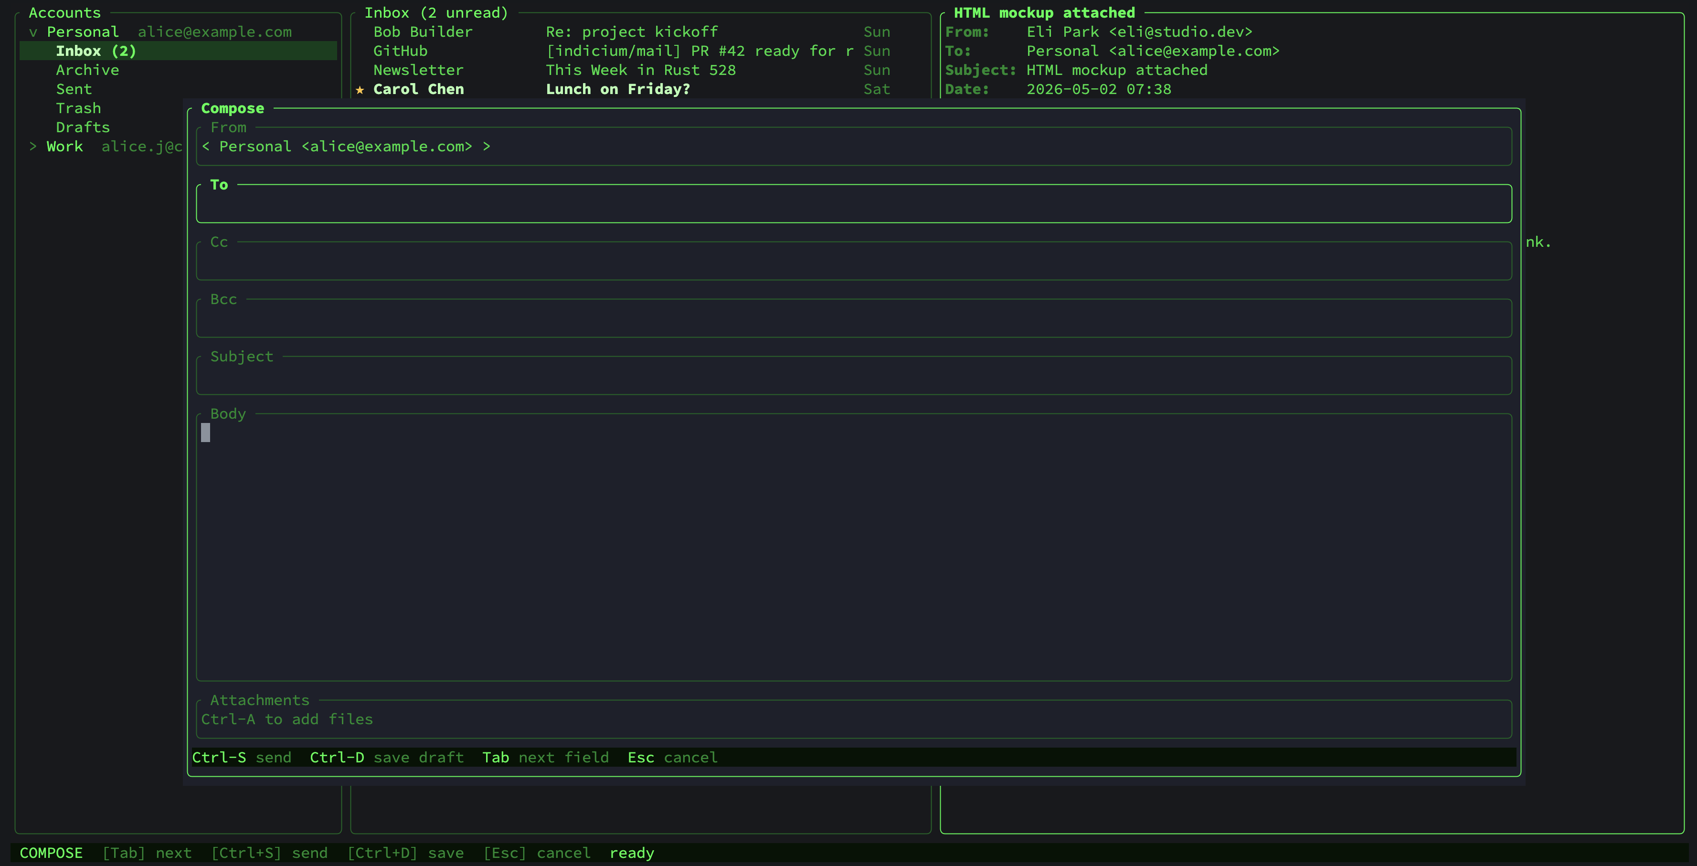Click Tab next field hint
This screenshot has height=866, width=1697.
(545, 758)
